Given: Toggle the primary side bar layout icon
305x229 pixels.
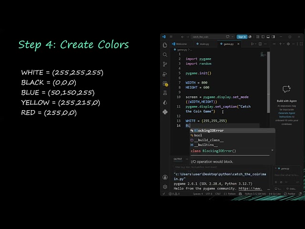Looking at the screenshot, I should tap(263, 37).
